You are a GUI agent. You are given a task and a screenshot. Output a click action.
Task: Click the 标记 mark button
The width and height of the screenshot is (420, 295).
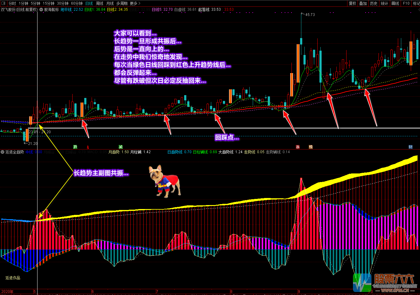[416, 3]
